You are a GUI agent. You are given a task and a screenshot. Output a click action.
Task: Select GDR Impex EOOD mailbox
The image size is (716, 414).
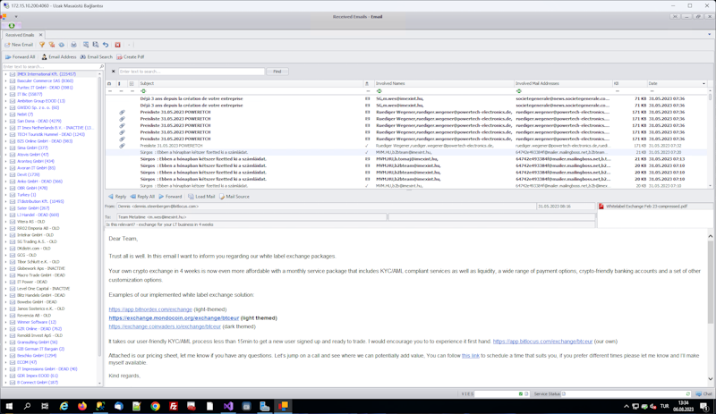38,376
